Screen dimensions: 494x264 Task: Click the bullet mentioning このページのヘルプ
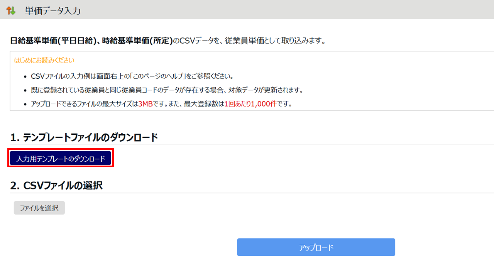(x=132, y=76)
